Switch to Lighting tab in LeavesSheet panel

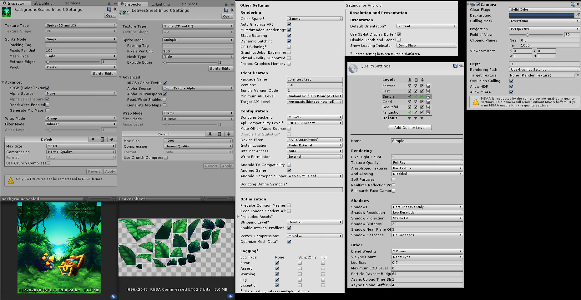160,4
